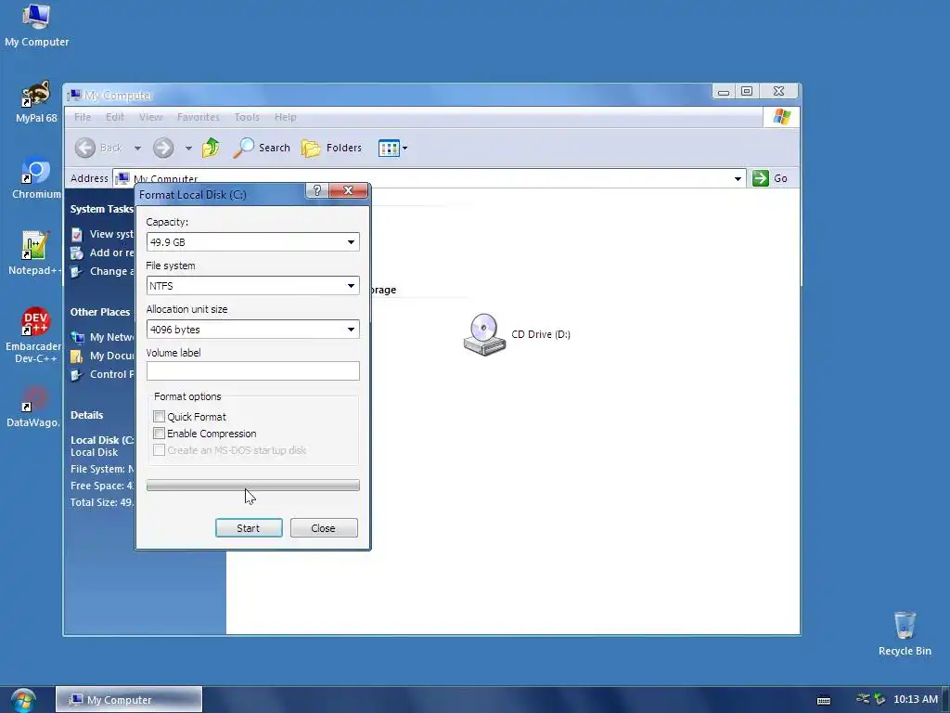Image resolution: width=950 pixels, height=713 pixels.
Task: Click the Change a setting task icon
Action: click(x=77, y=272)
